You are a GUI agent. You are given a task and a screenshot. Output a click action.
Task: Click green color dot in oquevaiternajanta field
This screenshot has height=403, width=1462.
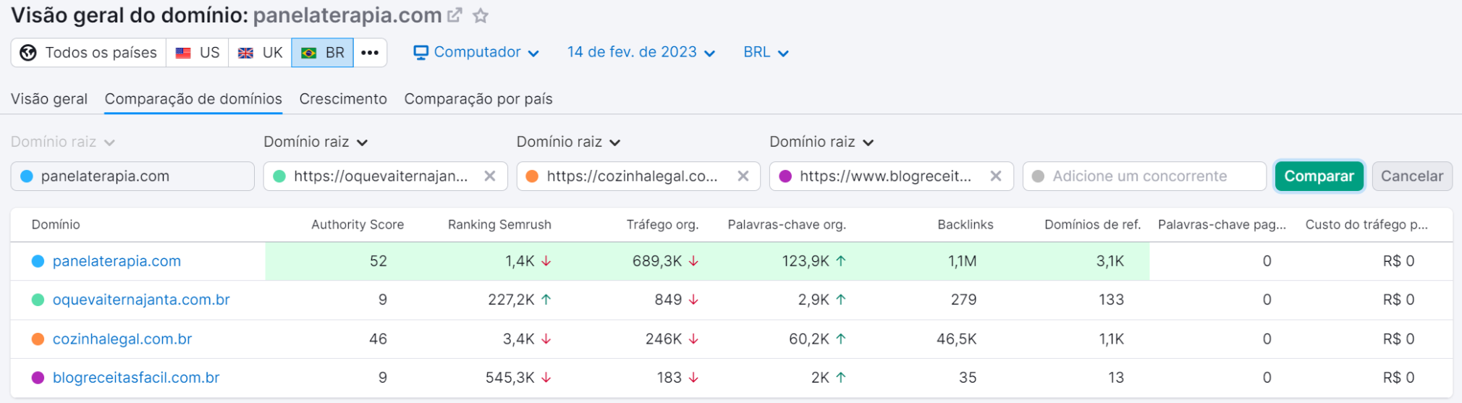tap(279, 177)
